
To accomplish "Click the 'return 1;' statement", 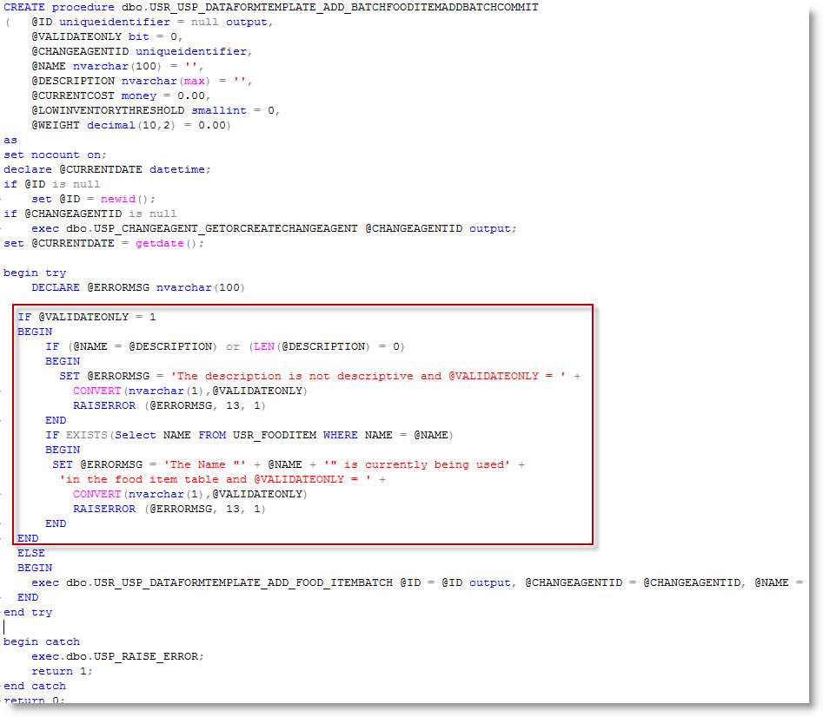I will coord(62,671).
